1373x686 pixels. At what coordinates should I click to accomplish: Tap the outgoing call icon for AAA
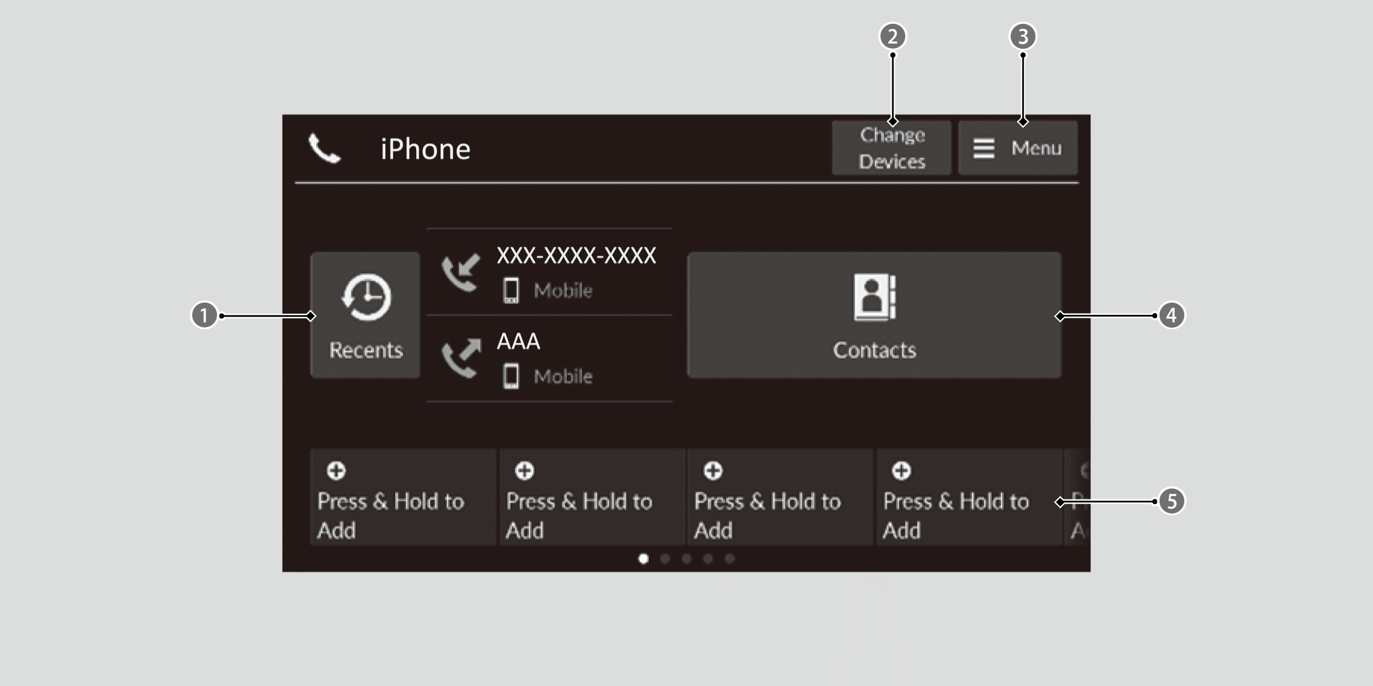461,358
